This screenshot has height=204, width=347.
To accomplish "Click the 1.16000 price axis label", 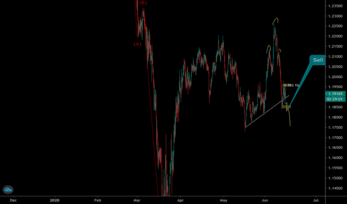I will tap(335, 158).
